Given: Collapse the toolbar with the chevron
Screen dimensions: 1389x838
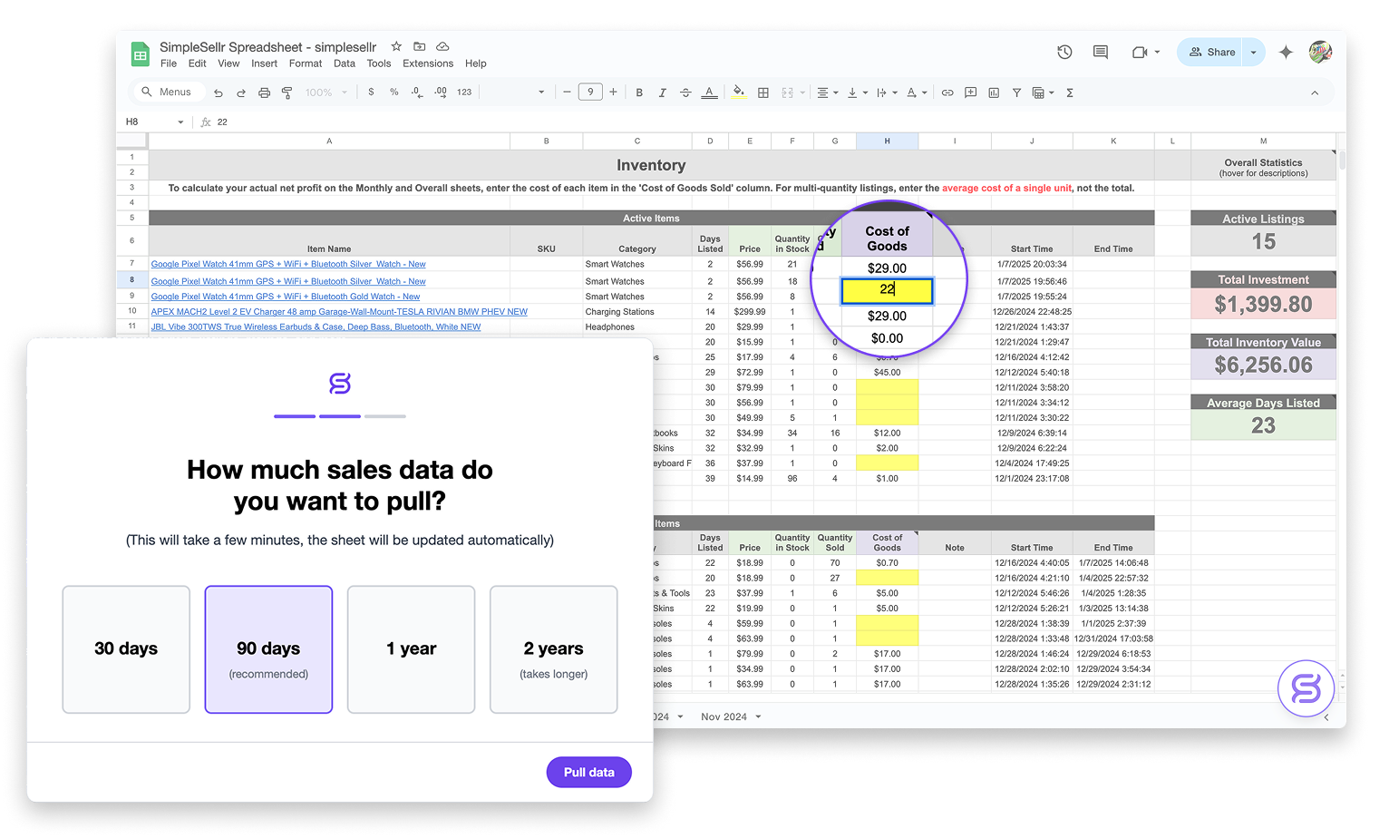Looking at the screenshot, I should (1315, 93).
